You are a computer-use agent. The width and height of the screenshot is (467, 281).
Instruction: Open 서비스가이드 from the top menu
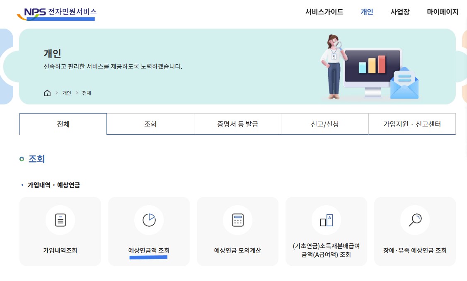click(324, 12)
